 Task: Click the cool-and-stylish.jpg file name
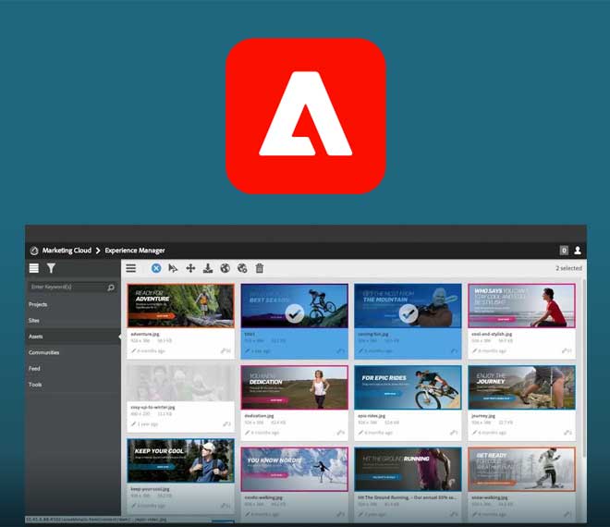coord(492,334)
